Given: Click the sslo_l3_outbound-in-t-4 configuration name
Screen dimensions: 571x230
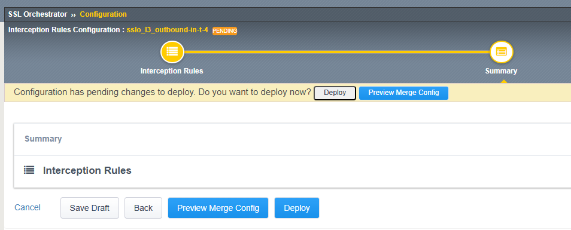Looking at the screenshot, I should tap(168, 30).
